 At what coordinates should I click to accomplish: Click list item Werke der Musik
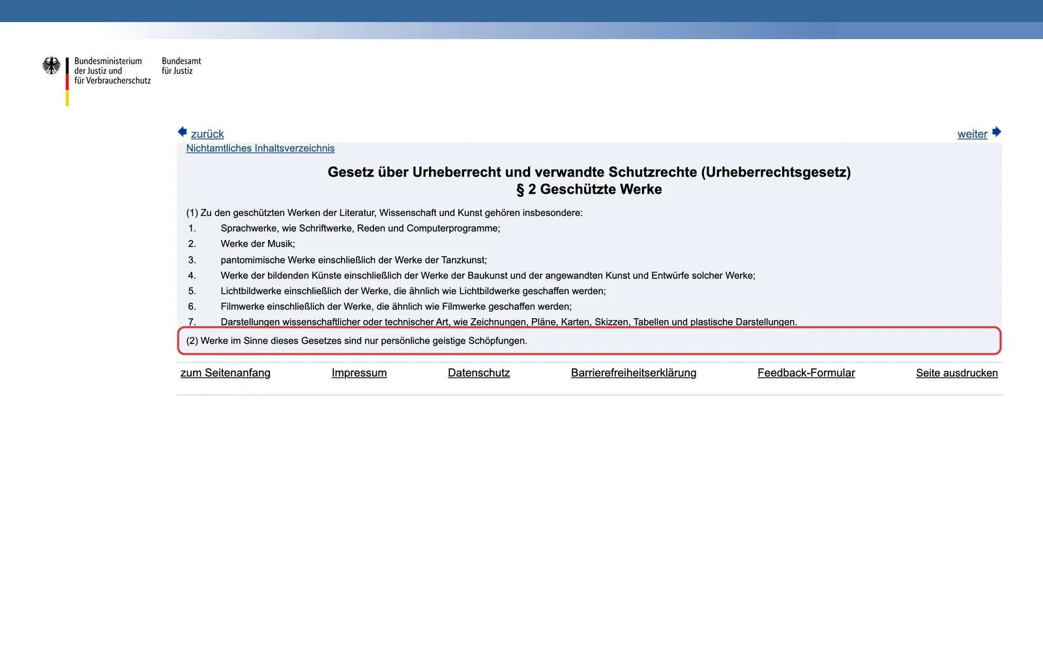coord(257,244)
